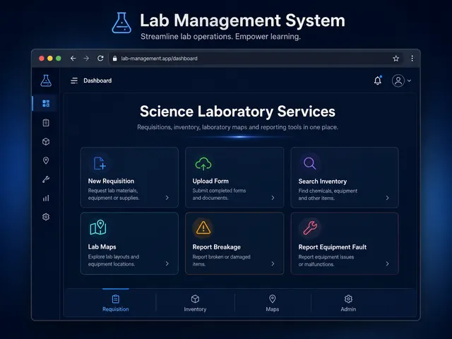Viewport: 452px width, 339px height.
Task: Click the text 'Request lab materials, equipment or supplies.'
Action: tap(114, 194)
